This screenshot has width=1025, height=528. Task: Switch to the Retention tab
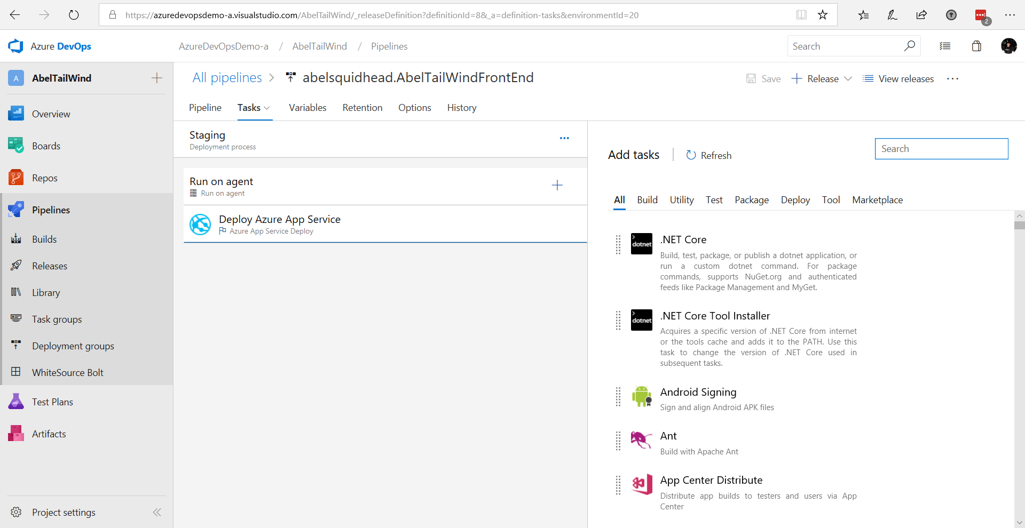click(362, 108)
